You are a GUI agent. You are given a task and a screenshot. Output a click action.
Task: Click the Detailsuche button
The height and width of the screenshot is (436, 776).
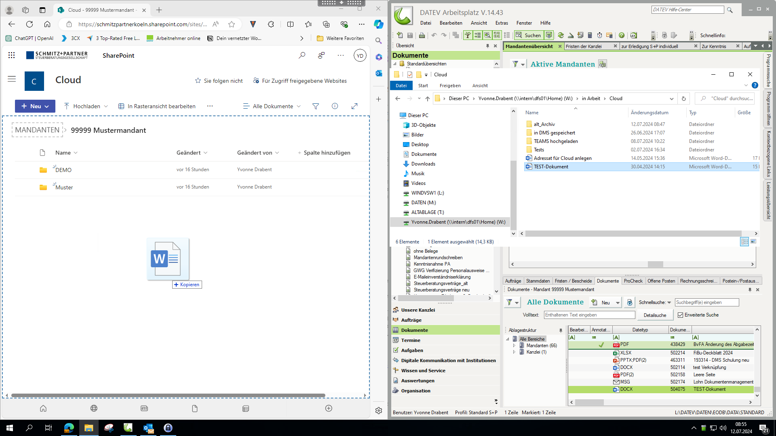click(x=655, y=315)
